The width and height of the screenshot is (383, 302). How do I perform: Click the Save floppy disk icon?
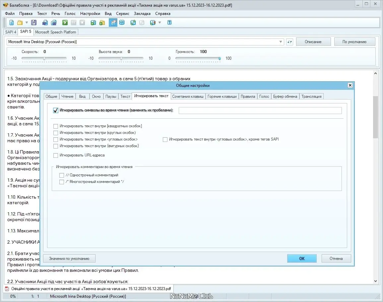point(34,23)
